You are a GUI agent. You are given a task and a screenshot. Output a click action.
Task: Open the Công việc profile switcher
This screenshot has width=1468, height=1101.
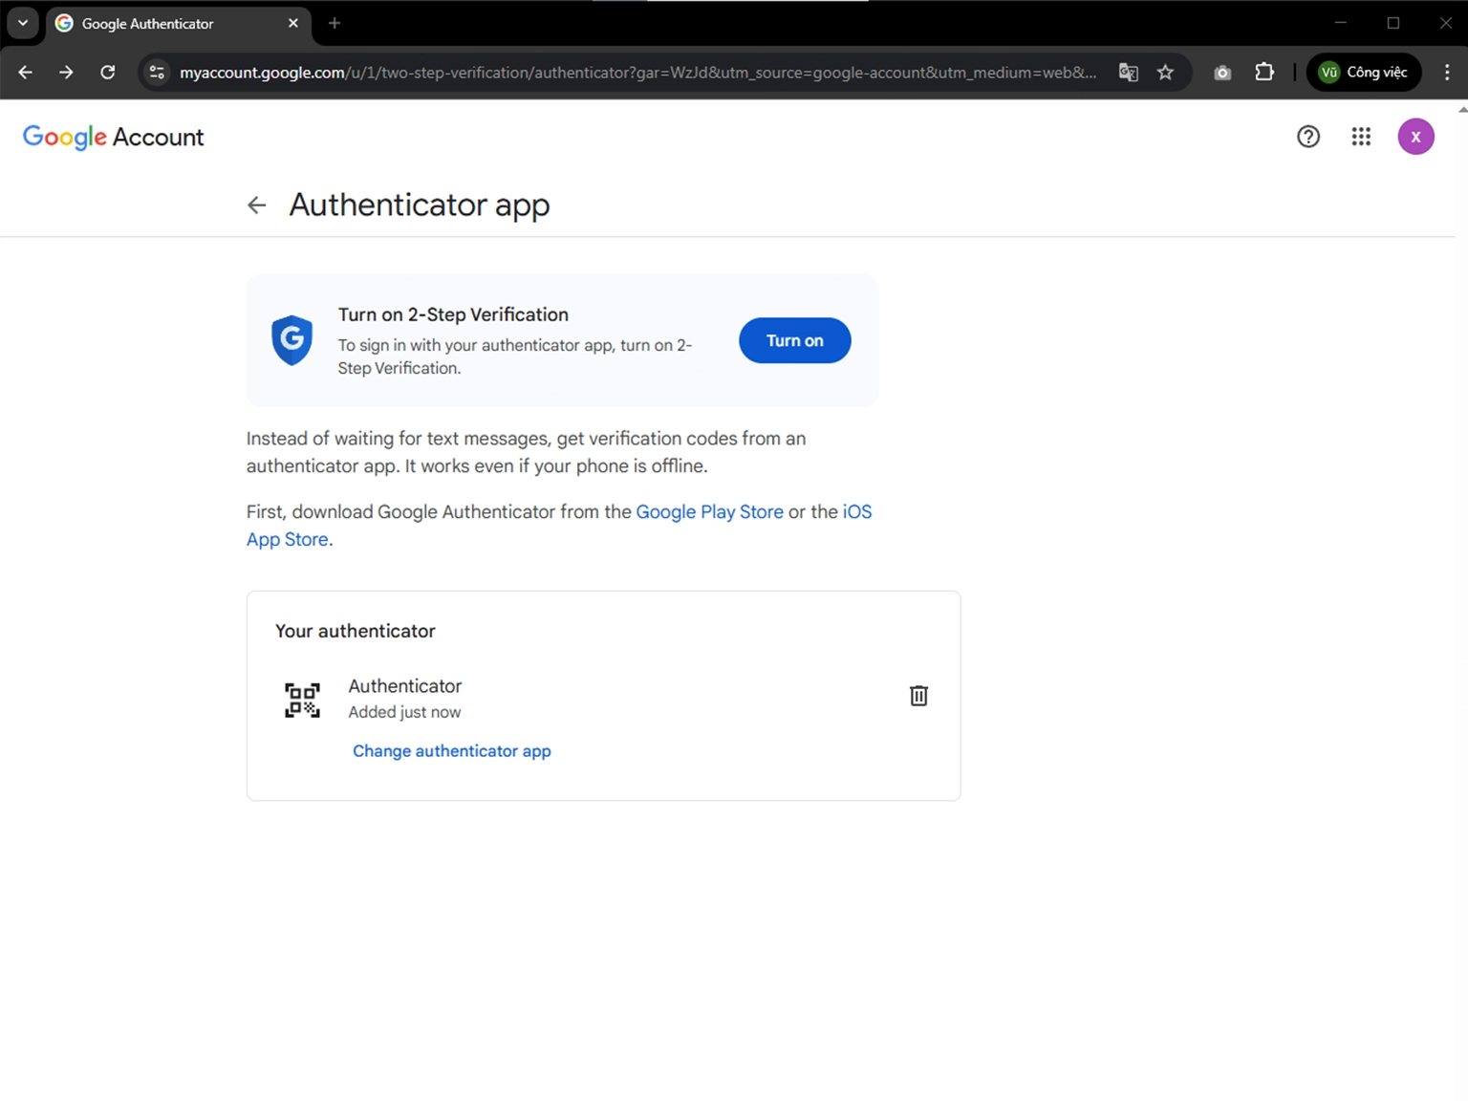[x=1363, y=73]
